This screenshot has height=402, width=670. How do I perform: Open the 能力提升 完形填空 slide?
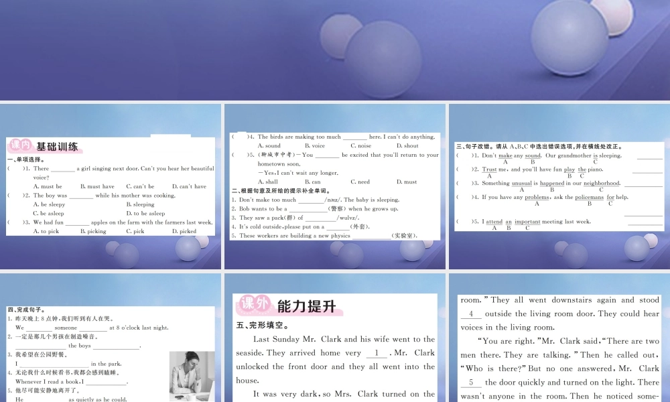(x=335, y=338)
